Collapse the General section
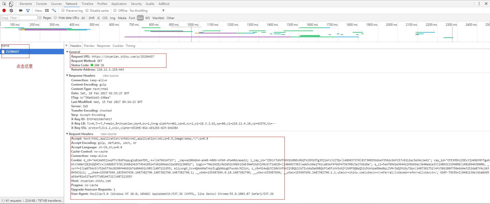This screenshot has width=490, height=204. point(67,52)
